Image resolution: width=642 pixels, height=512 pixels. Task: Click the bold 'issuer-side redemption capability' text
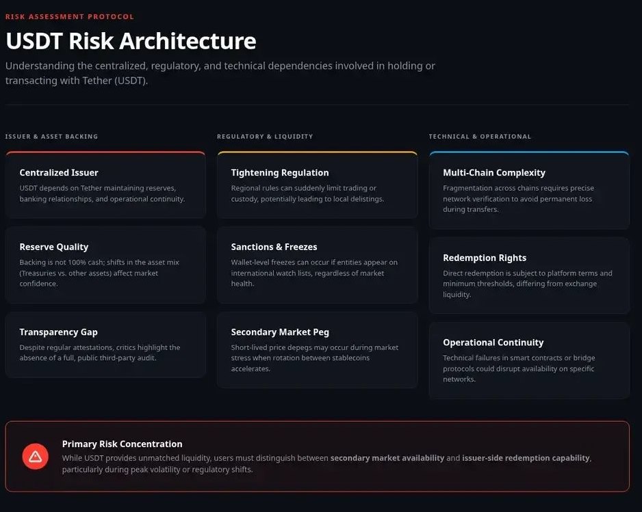[526, 458]
